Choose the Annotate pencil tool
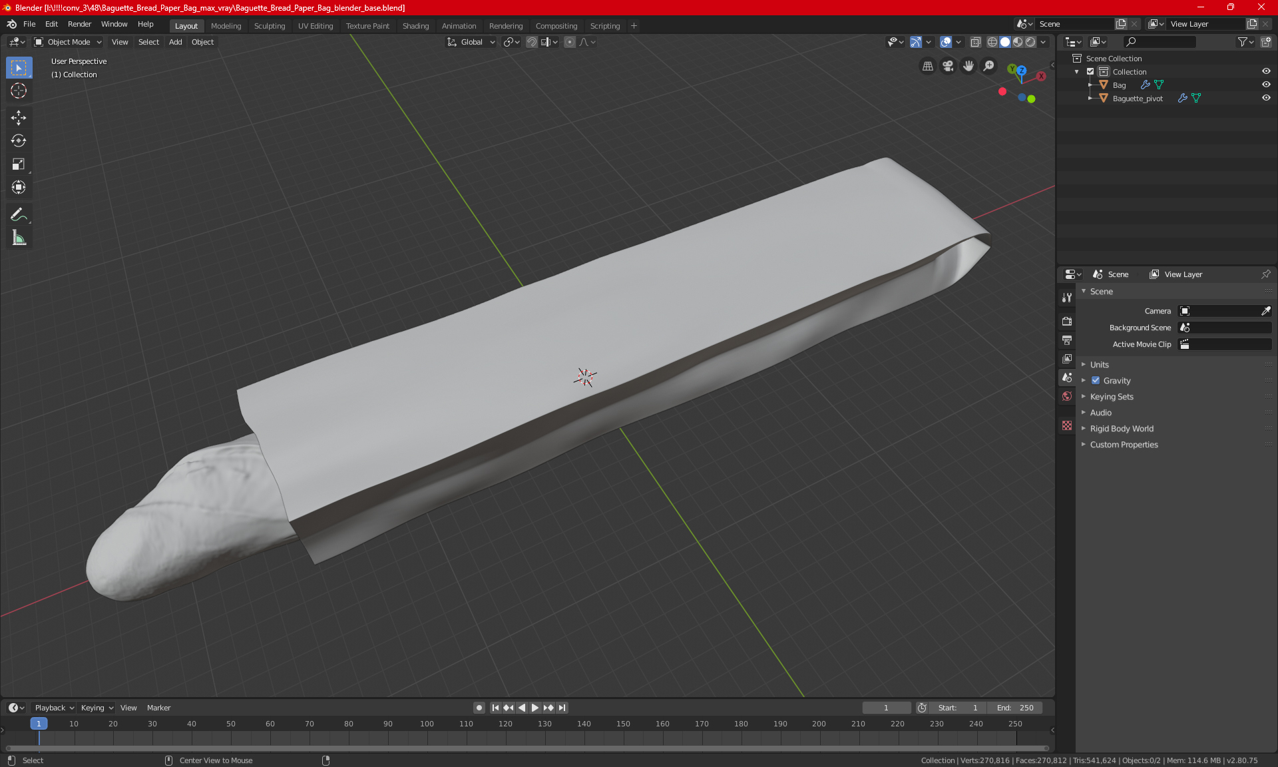Screen dimensions: 1278x767 point(19,214)
